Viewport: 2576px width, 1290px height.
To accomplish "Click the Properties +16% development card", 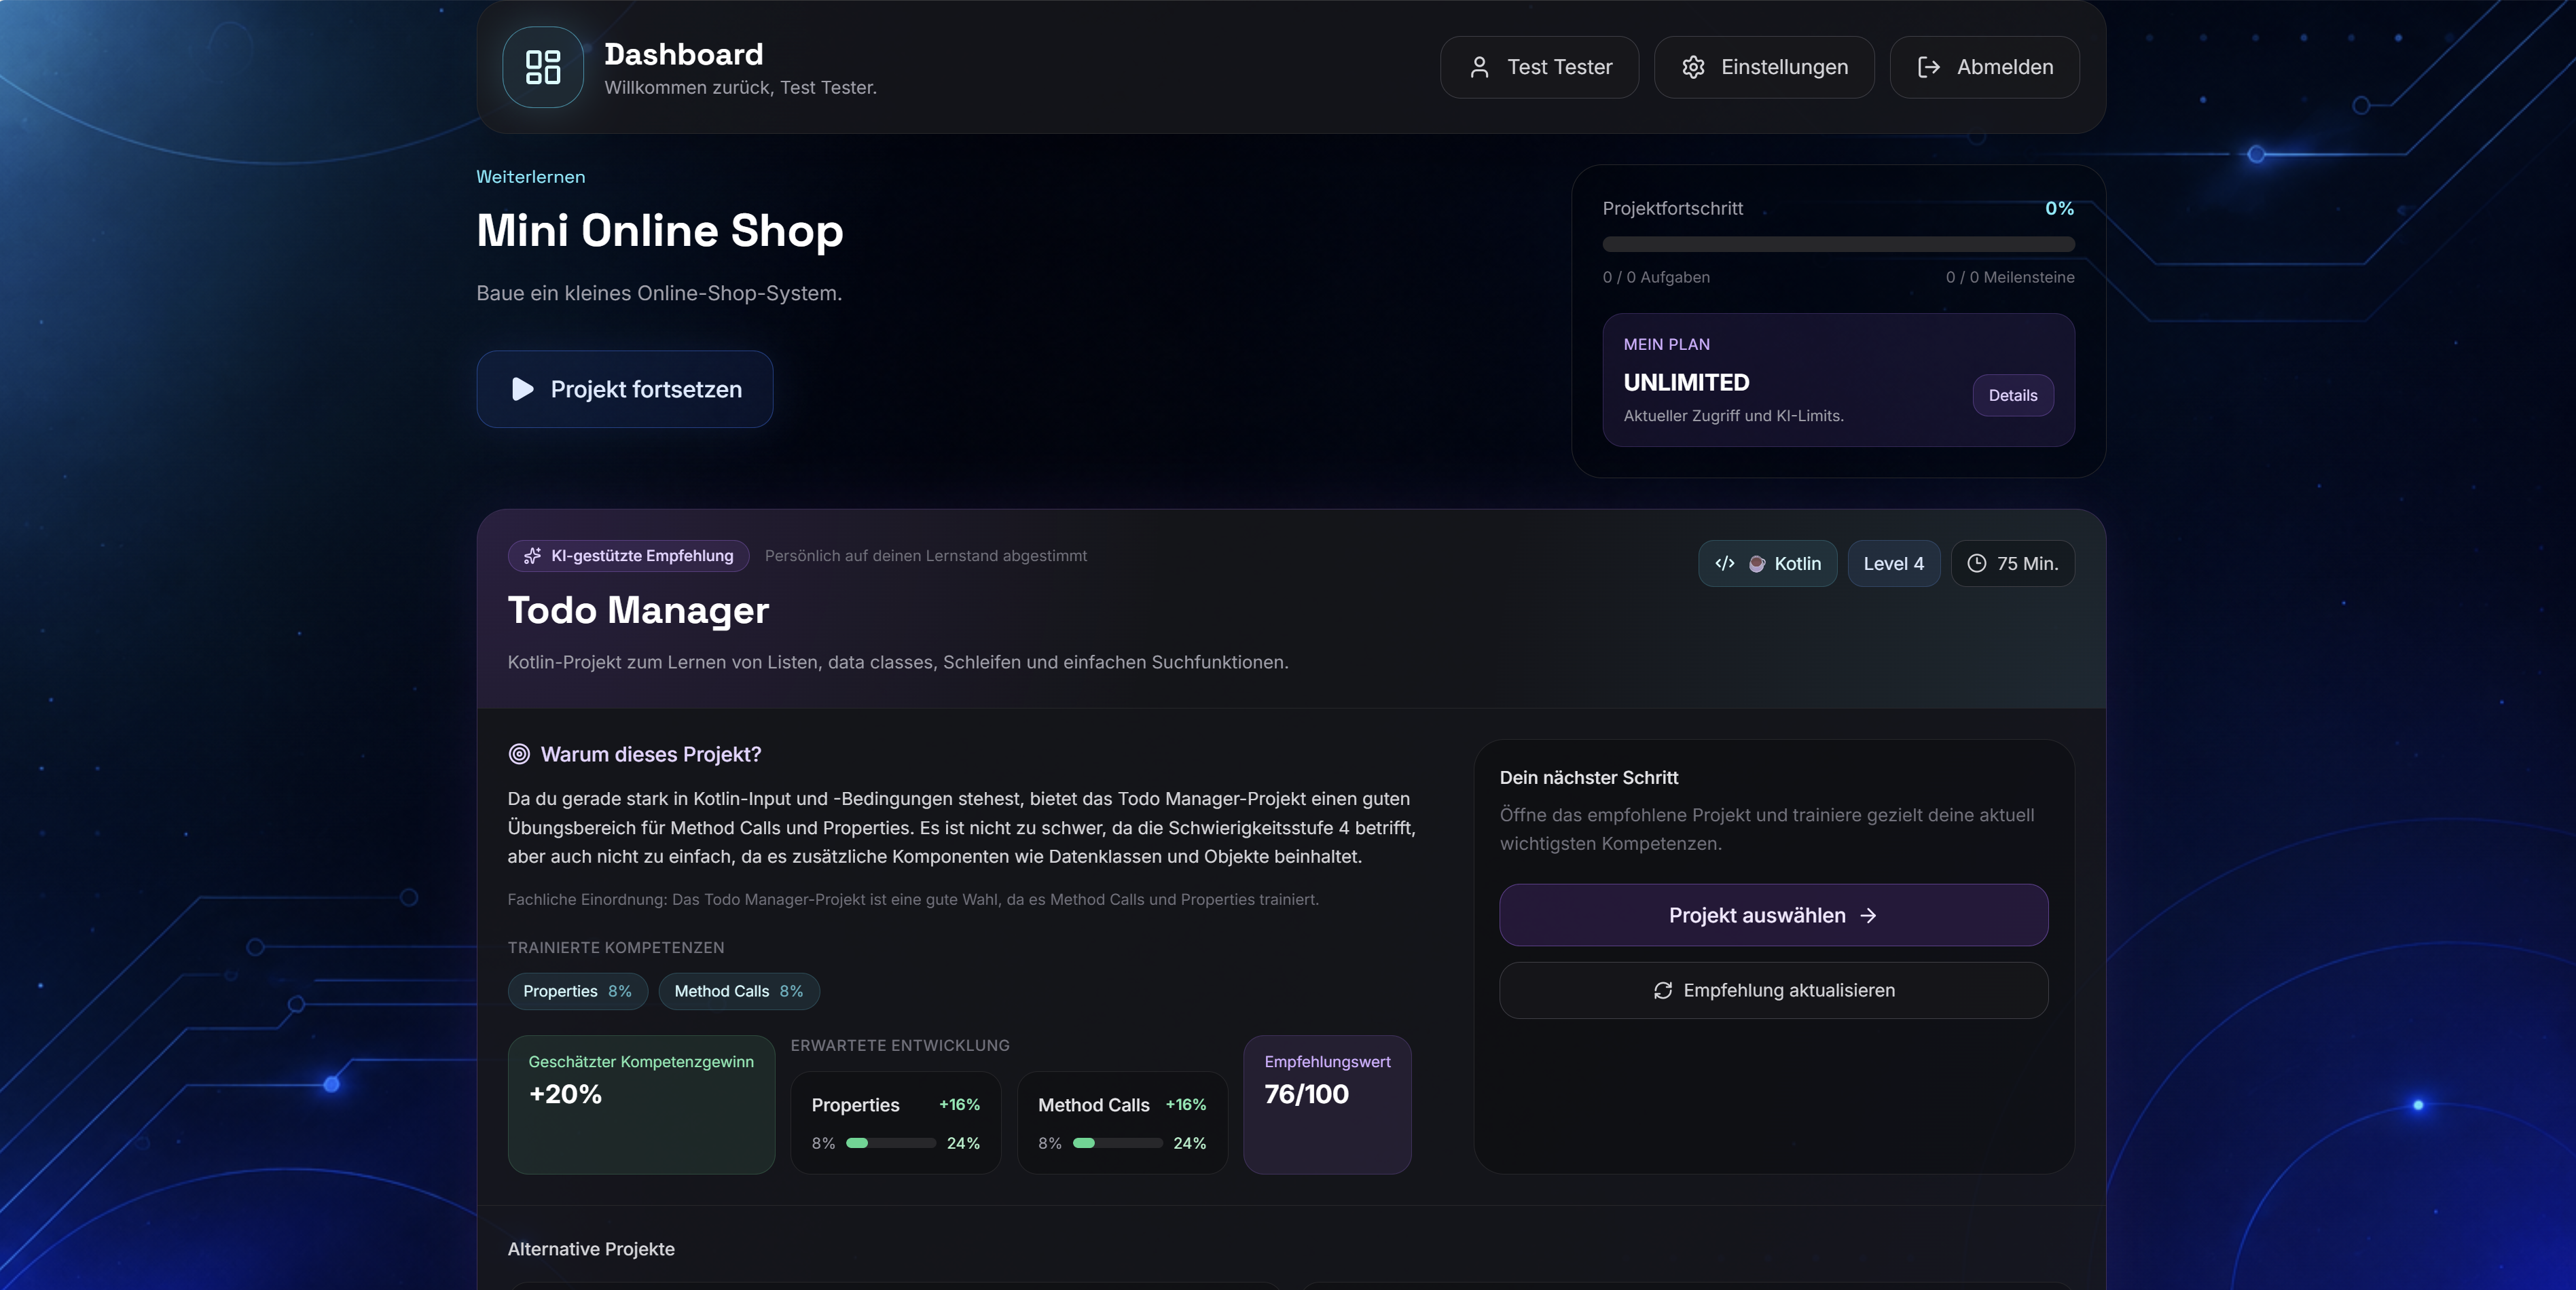I will 896,1123.
